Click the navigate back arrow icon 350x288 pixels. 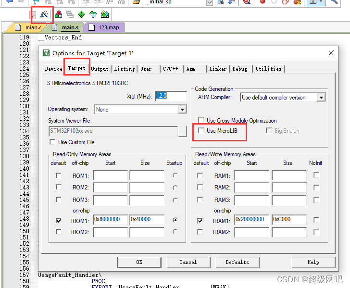pos(10,1)
